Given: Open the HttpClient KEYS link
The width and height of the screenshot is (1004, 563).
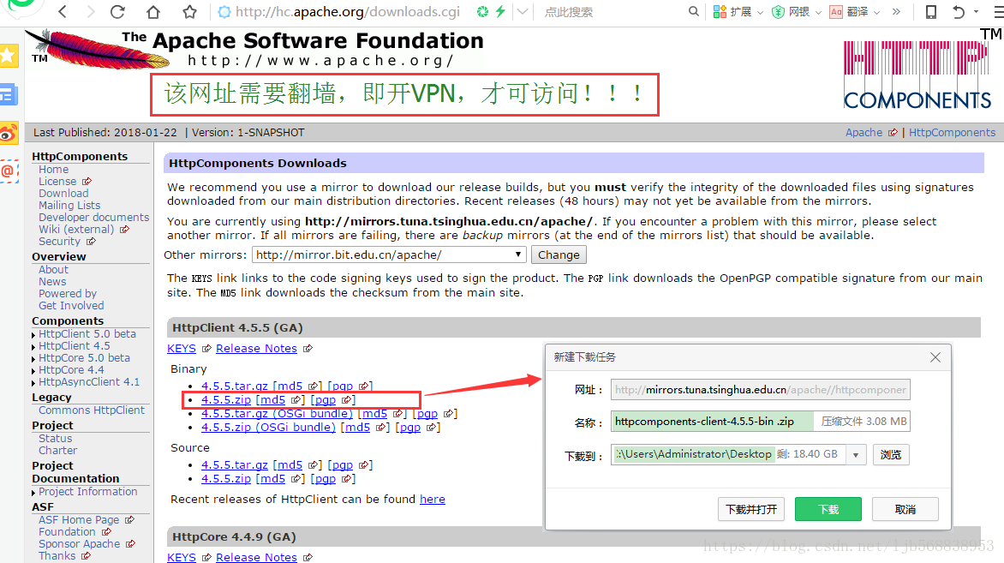Looking at the screenshot, I should pyautogui.click(x=182, y=349).
